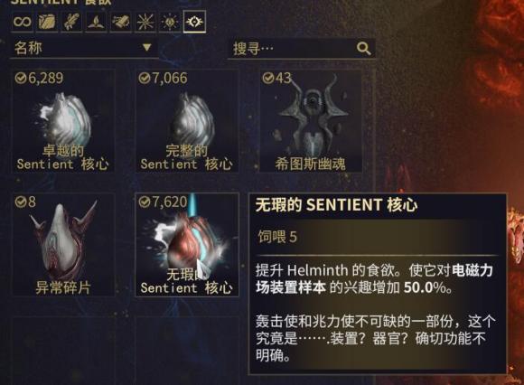Toggle checkmark on 卓越的 Sentient 核心 item

(21, 79)
